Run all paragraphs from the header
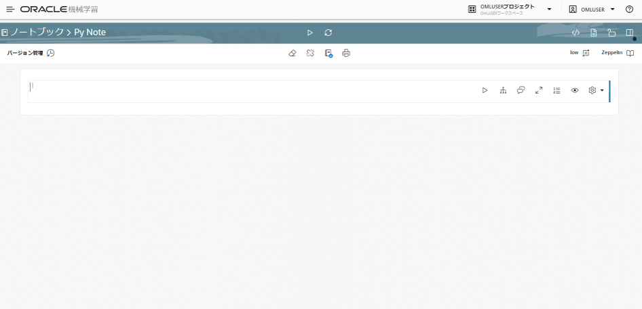The image size is (642, 309). [310, 33]
